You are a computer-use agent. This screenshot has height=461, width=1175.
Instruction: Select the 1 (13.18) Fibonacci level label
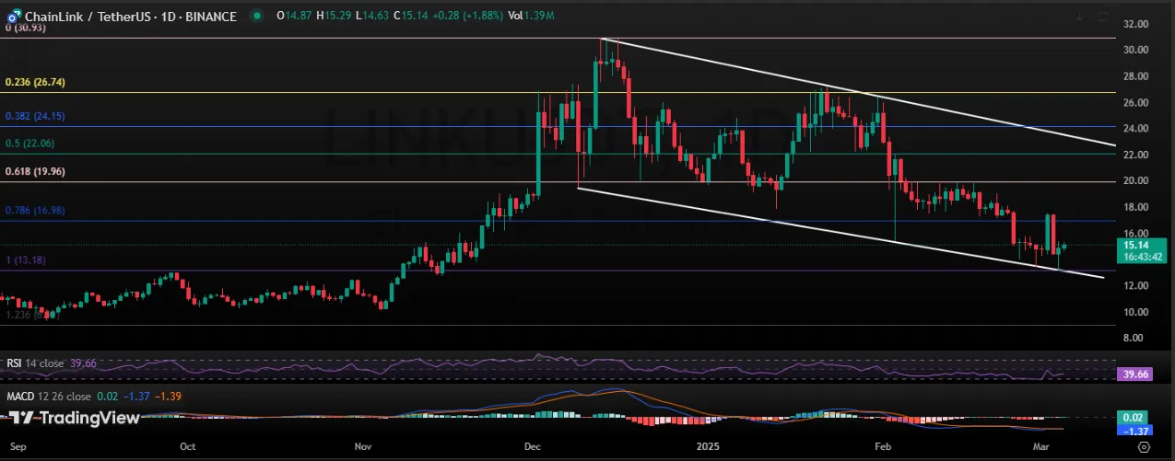(26, 260)
